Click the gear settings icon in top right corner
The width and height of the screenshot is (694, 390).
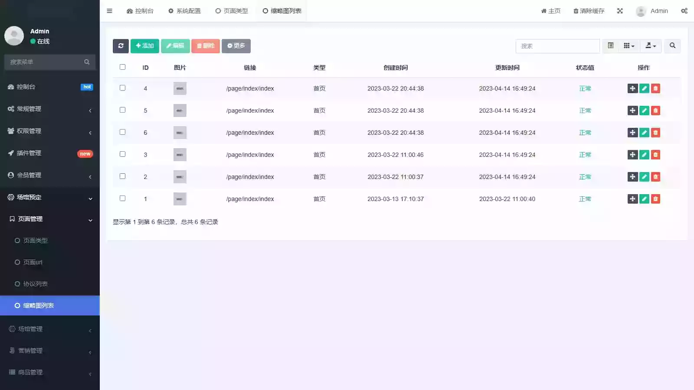[684, 11]
